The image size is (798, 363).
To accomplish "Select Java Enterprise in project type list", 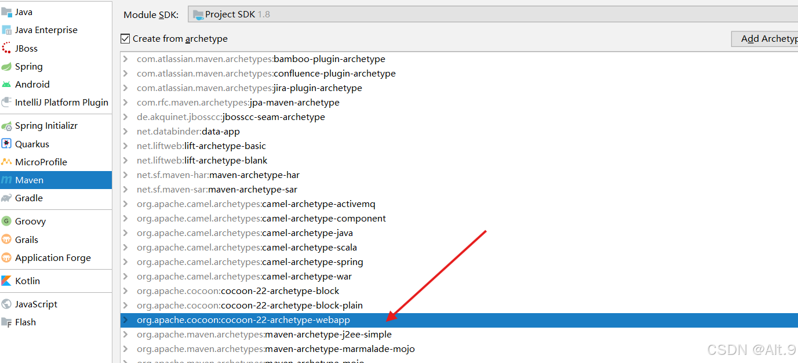I will tap(56, 30).
